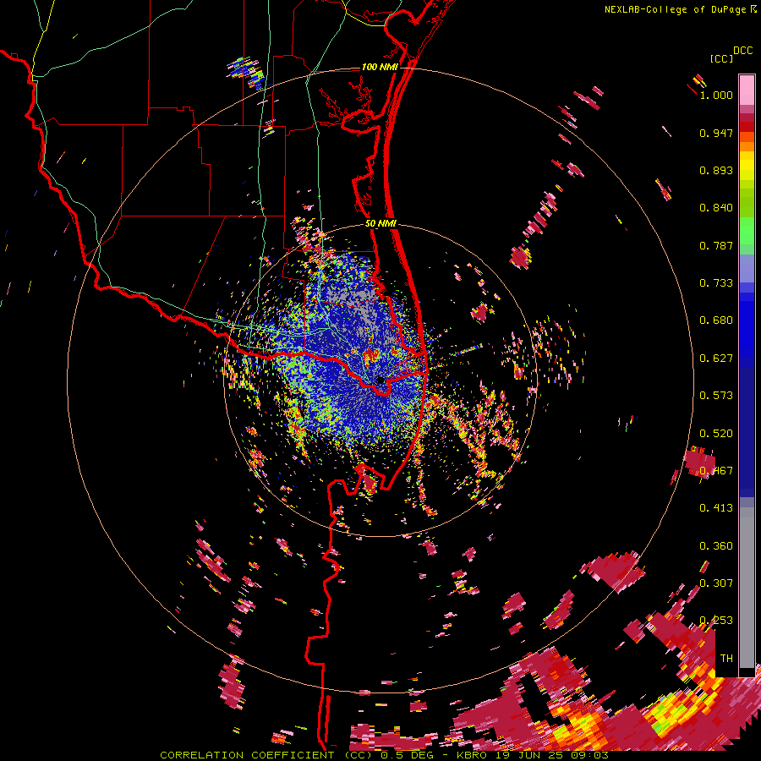Image resolution: width=761 pixels, height=761 pixels.
Task: Click the 0.520 scale value
Action: click(716, 434)
